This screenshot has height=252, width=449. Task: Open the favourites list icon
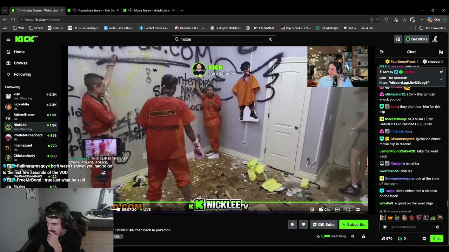tap(404, 20)
